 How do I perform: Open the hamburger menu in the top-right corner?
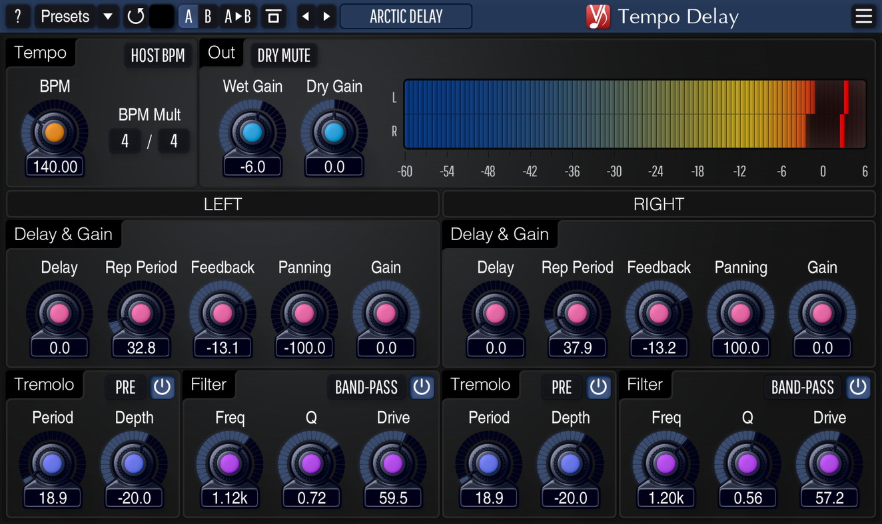point(863,17)
